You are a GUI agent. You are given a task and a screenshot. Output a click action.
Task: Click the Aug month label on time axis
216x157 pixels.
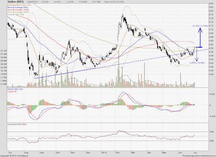tap(26, 153)
